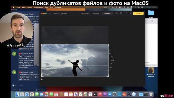Open Control Center in menu bar

point(142,7)
